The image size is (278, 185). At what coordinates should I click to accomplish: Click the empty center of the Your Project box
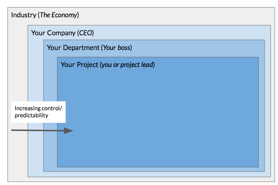coord(158,115)
